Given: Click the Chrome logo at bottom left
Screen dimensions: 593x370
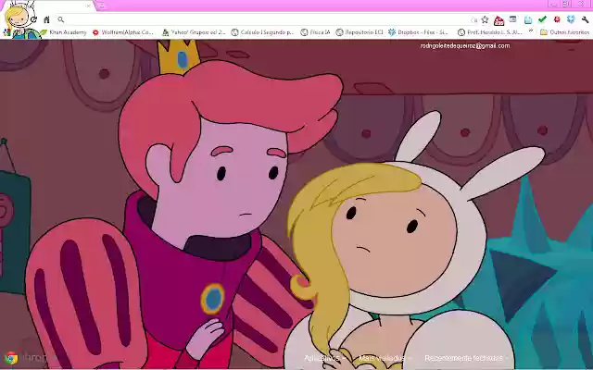Looking at the screenshot, I should point(11,358).
